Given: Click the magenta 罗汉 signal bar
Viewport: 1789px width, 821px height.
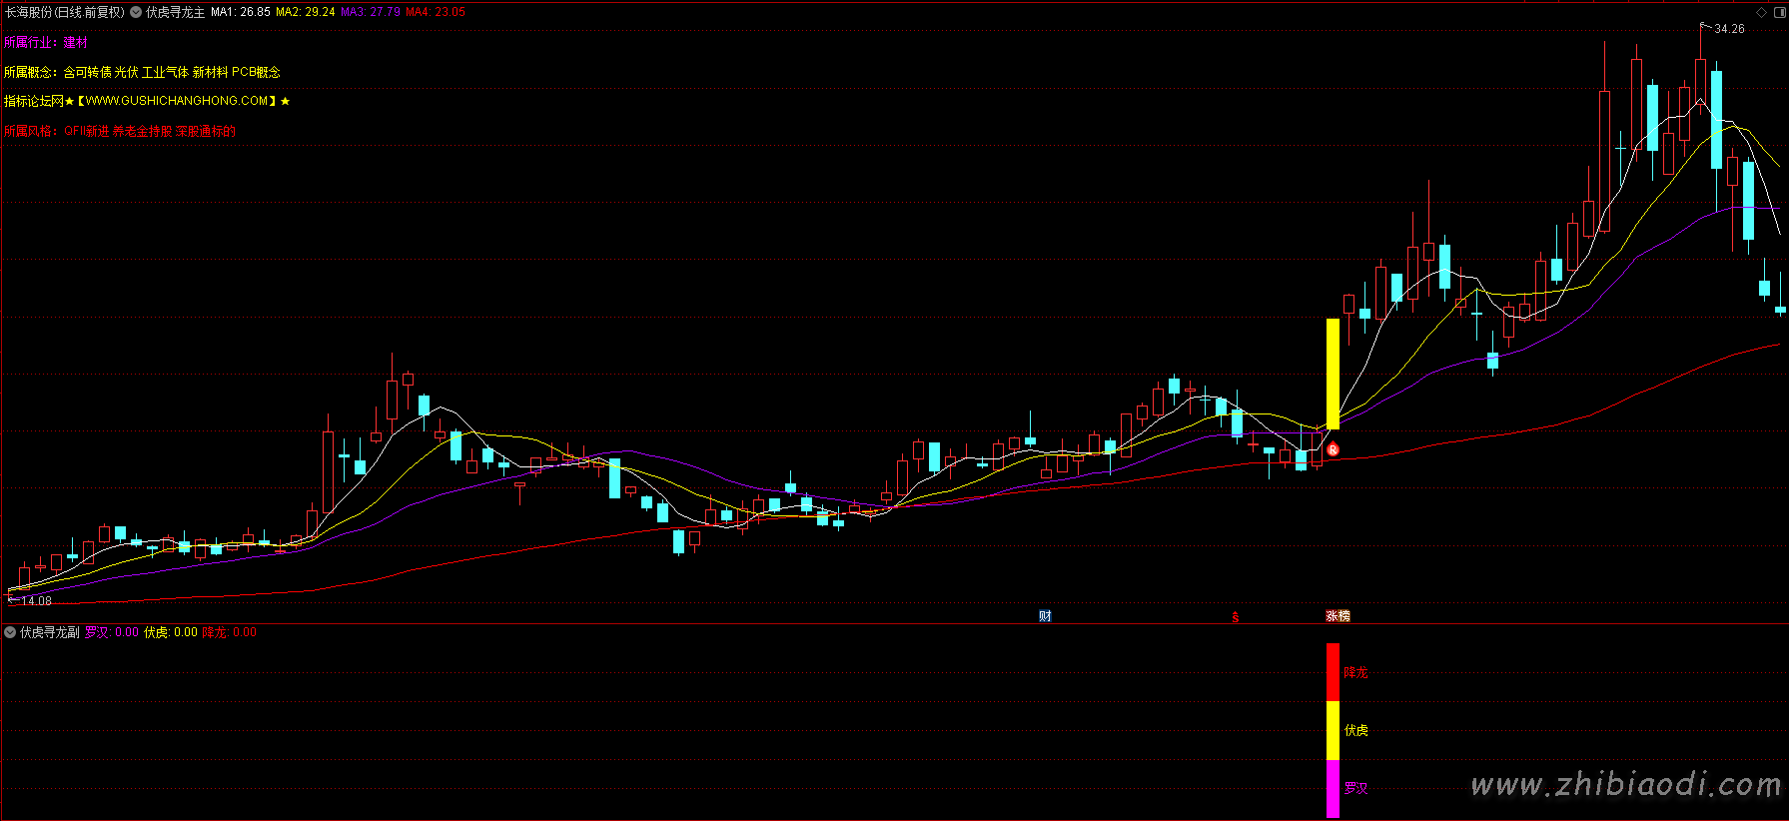Looking at the screenshot, I should point(1333,789).
